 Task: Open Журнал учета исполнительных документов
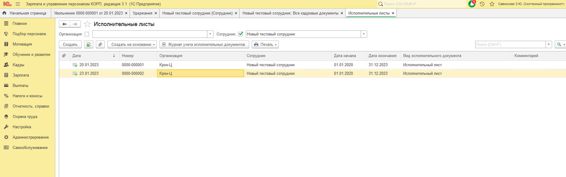(204, 44)
